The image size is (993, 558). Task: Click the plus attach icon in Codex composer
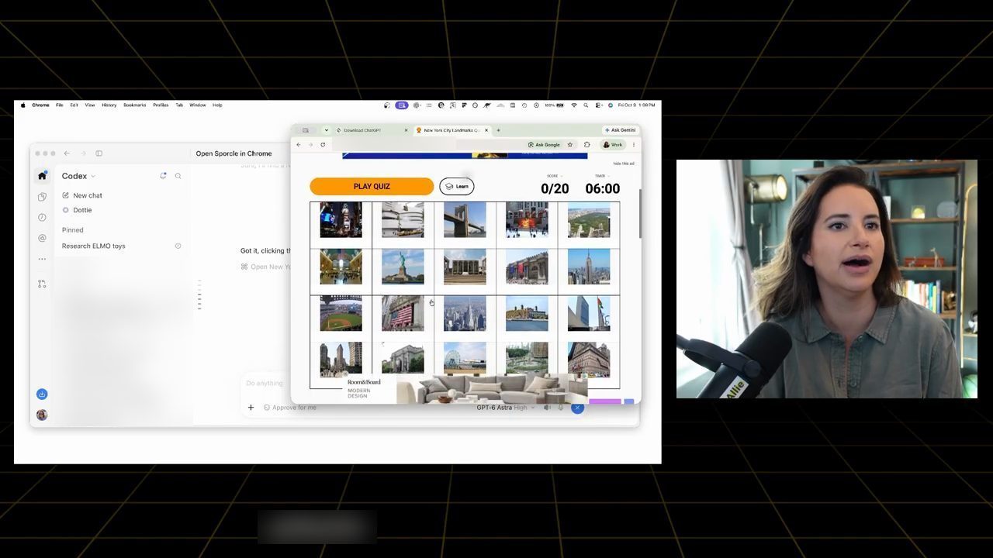[x=251, y=408]
